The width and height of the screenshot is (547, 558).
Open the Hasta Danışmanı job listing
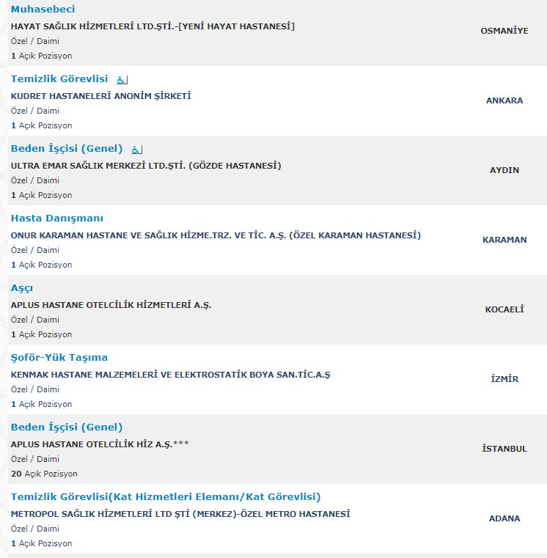point(57,219)
